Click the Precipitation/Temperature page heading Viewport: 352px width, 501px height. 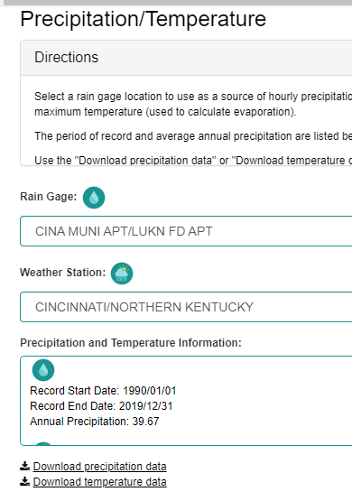click(144, 19)
